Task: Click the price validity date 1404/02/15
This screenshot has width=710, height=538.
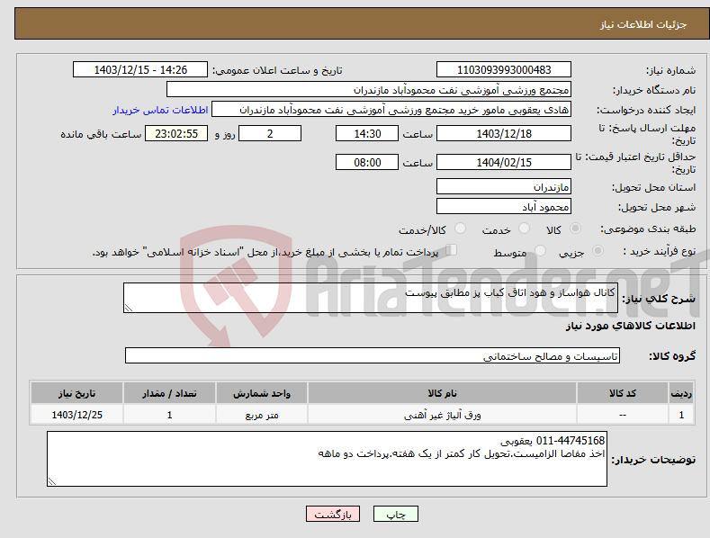Action: [504, 162]
